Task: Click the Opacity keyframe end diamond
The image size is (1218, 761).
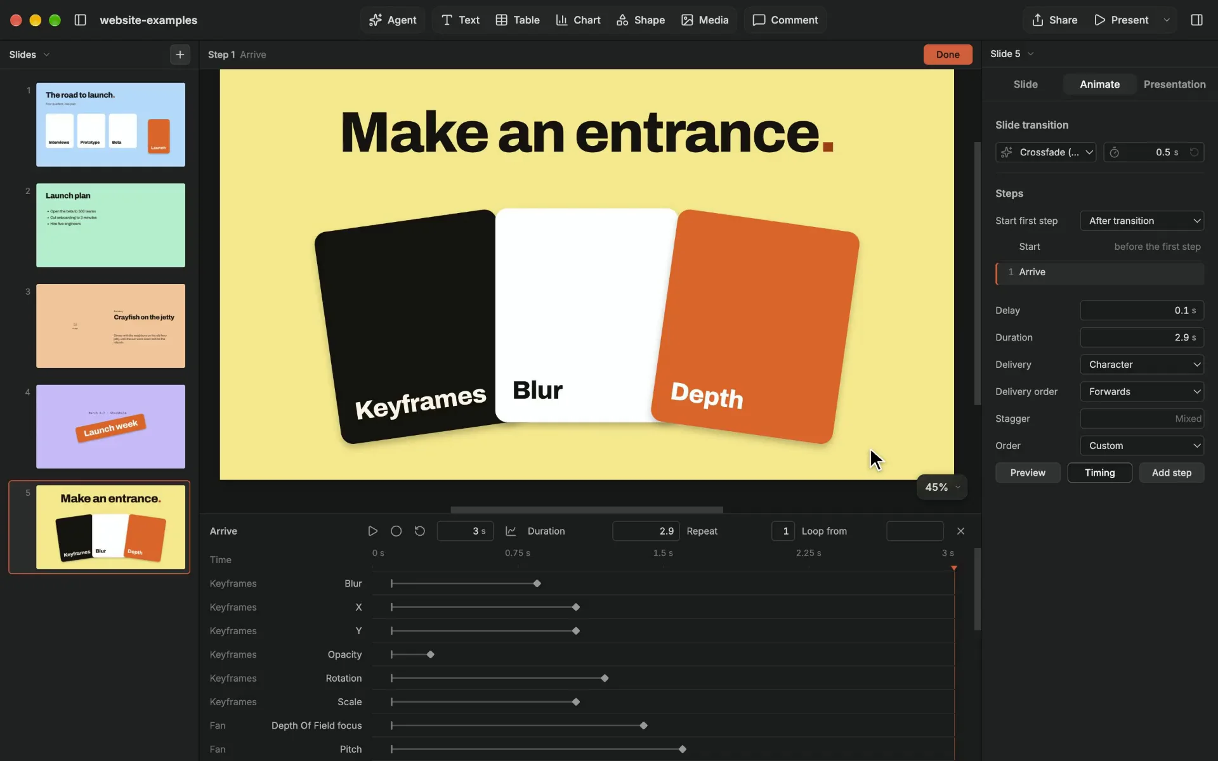Action: [431, 654]
